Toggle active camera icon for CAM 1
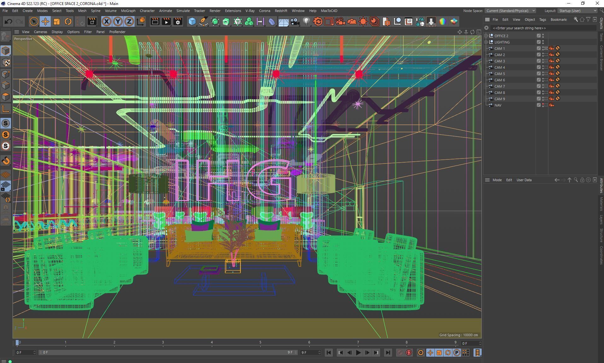The image size is (604, 363). tap(546, 48)
